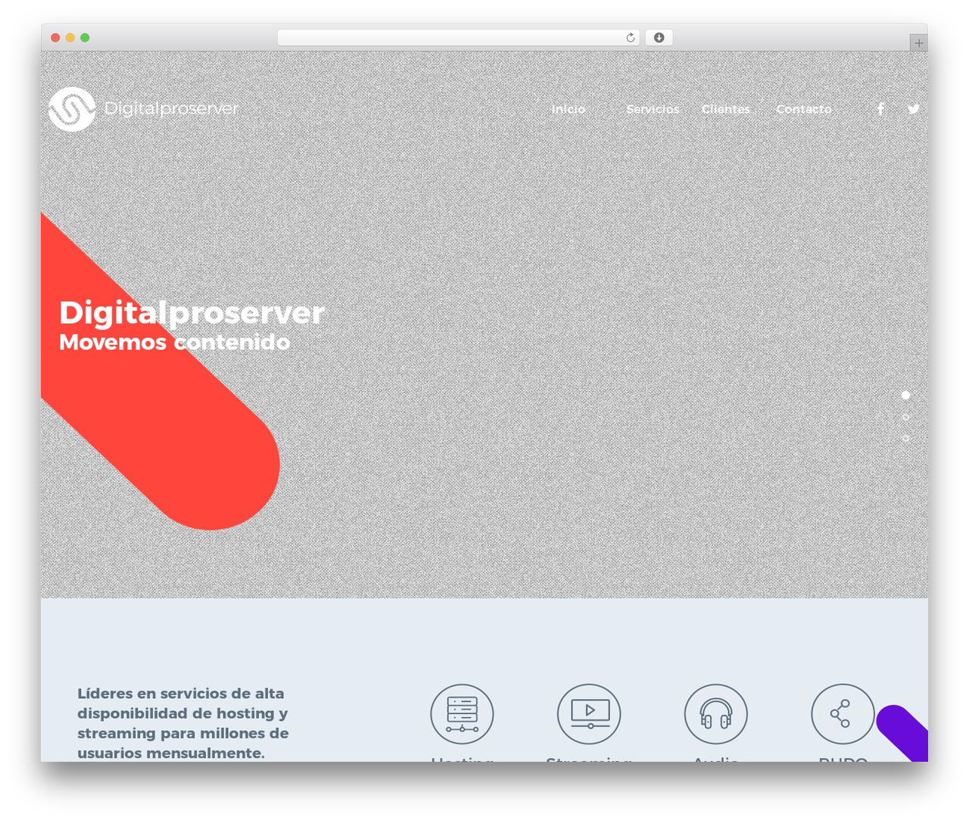Minimize the window with yellow button
Image resolution: width=969 pixels, height=820 pixels.
(x=70, y=38)
